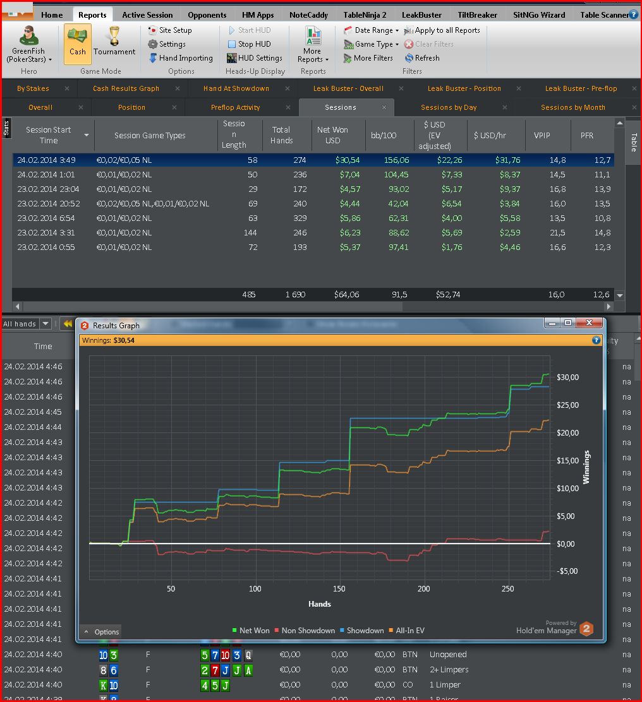Open More Filters
This screenshot has height=702, width=642.
point(368,57)
